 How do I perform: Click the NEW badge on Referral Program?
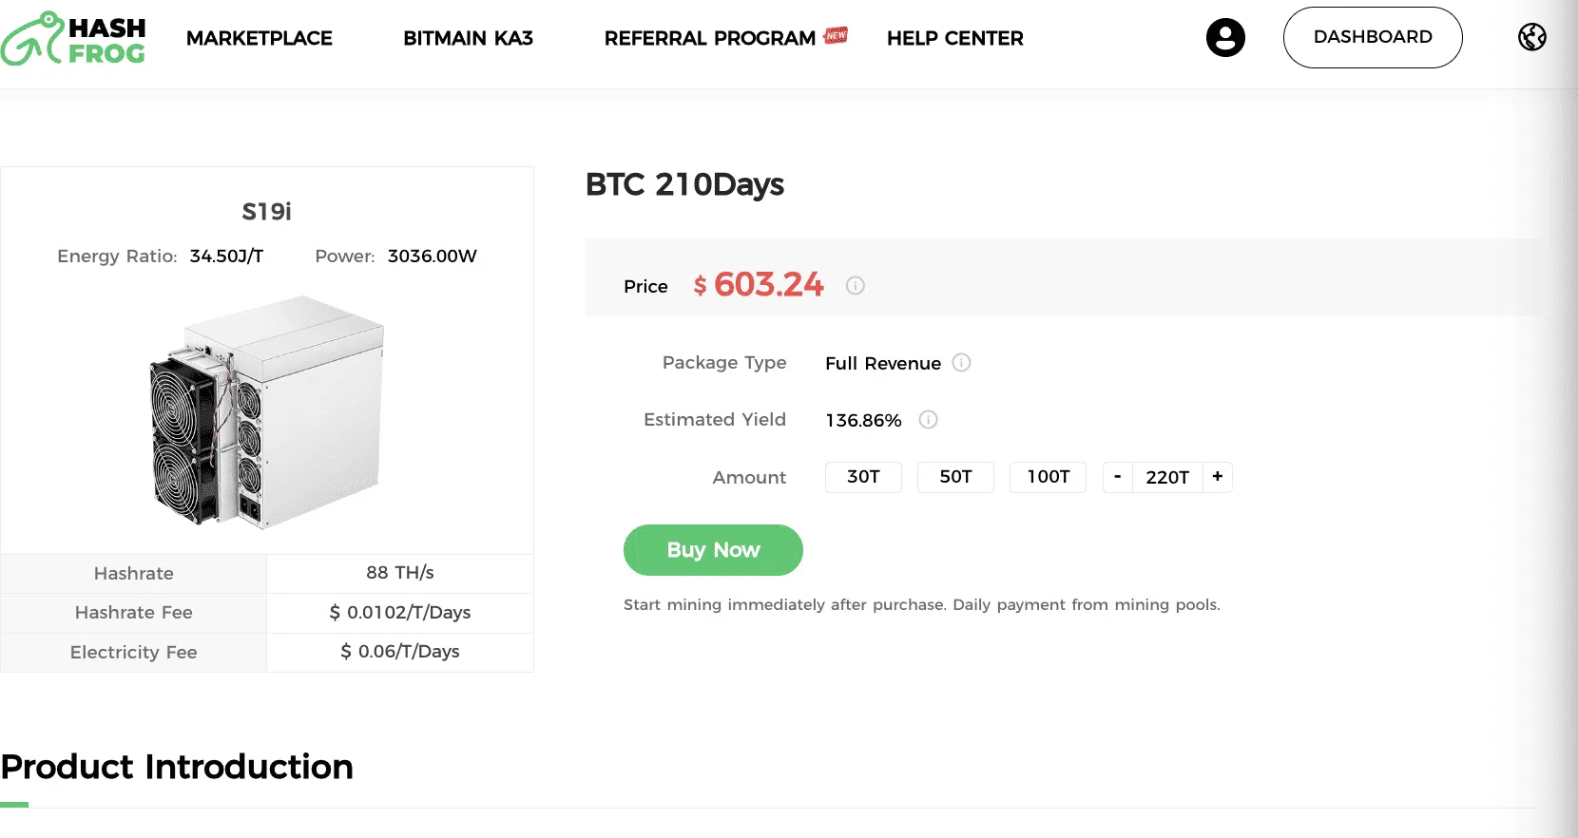pos(836,35)
